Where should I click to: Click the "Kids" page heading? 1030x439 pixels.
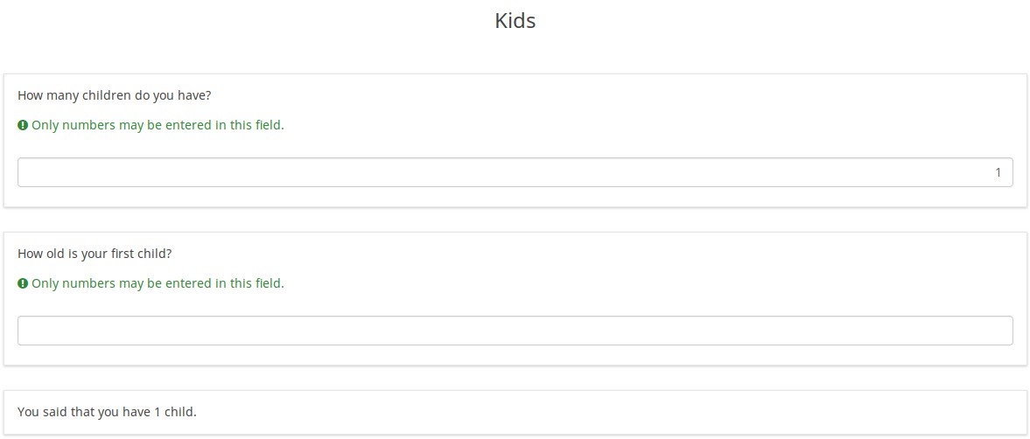515,20
